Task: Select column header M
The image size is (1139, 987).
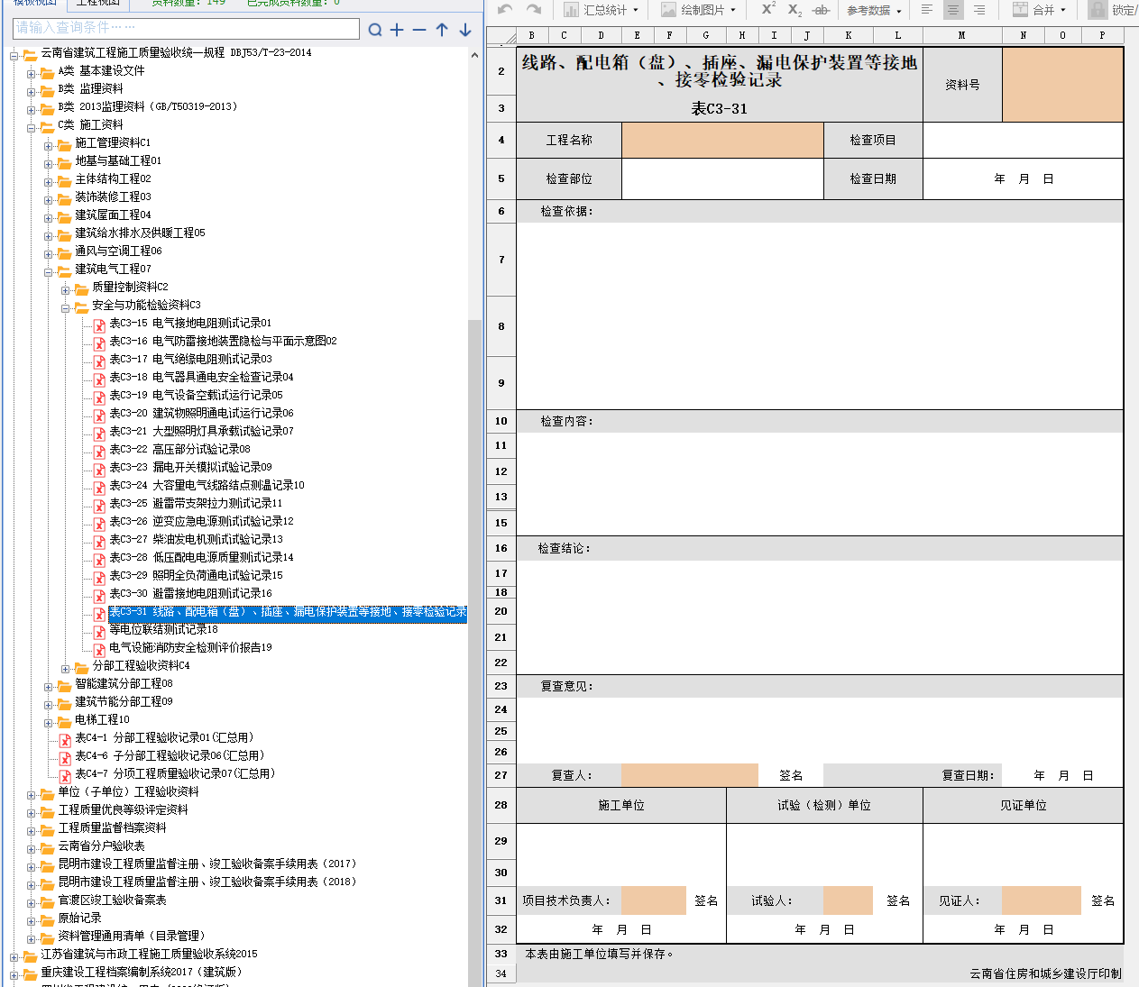Action: pyautogui.click(x=962, y=35)
